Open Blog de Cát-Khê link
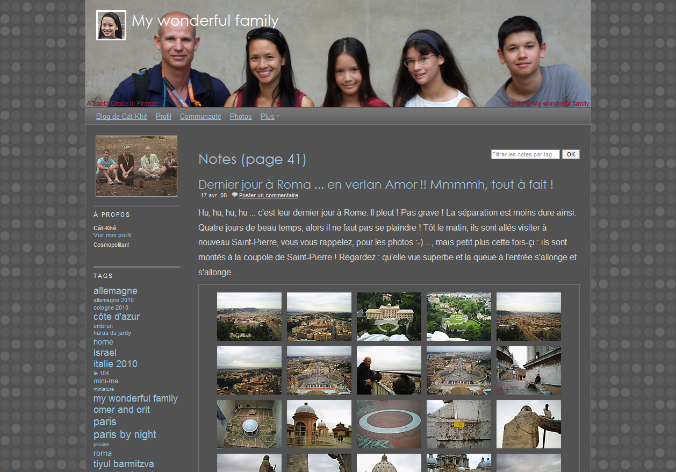This screenshot has width=676, height=472. click(x=121, y=117)
